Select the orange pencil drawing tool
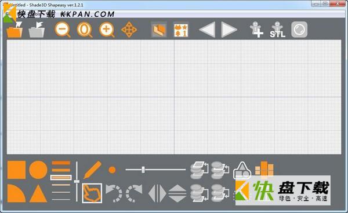This screenshot has width=348, height=213. click(92, 170)
